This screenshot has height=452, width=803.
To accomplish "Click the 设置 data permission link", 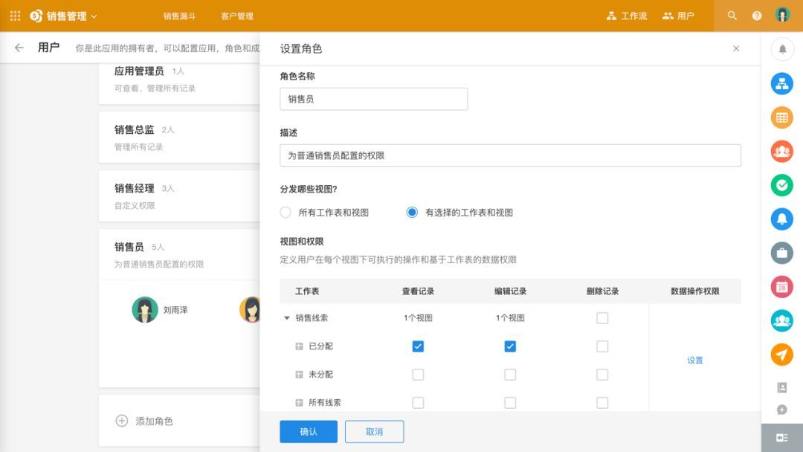I will (x=695, y=361).
